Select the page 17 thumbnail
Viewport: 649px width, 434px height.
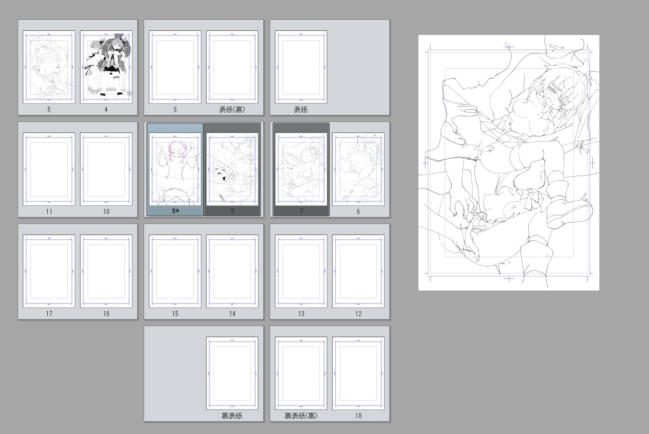click(x=49, y=271)
